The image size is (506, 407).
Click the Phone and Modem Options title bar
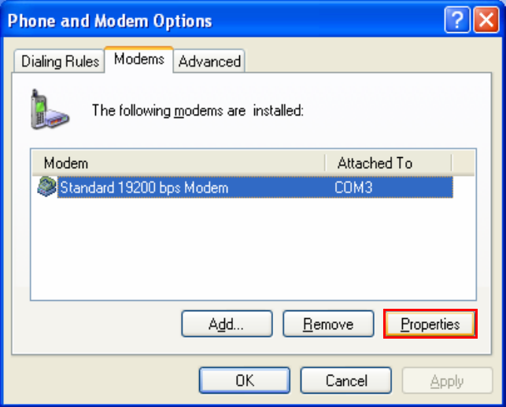coord(220,20)
